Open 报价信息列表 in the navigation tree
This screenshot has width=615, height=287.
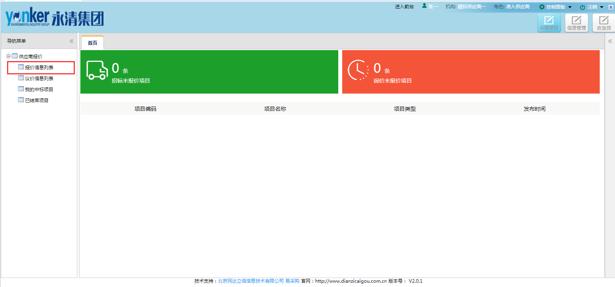pyautogui.click(x=39, y=67)
